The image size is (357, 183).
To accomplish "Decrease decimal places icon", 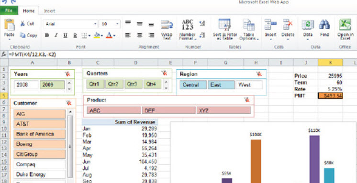I will [x=202, y=35].
